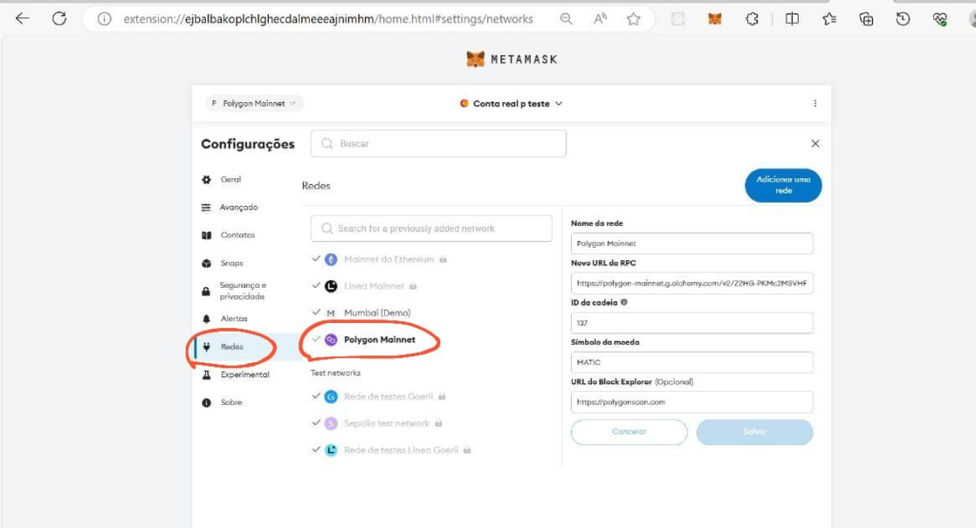Click the ID da cadeia input field

(692, 322)
